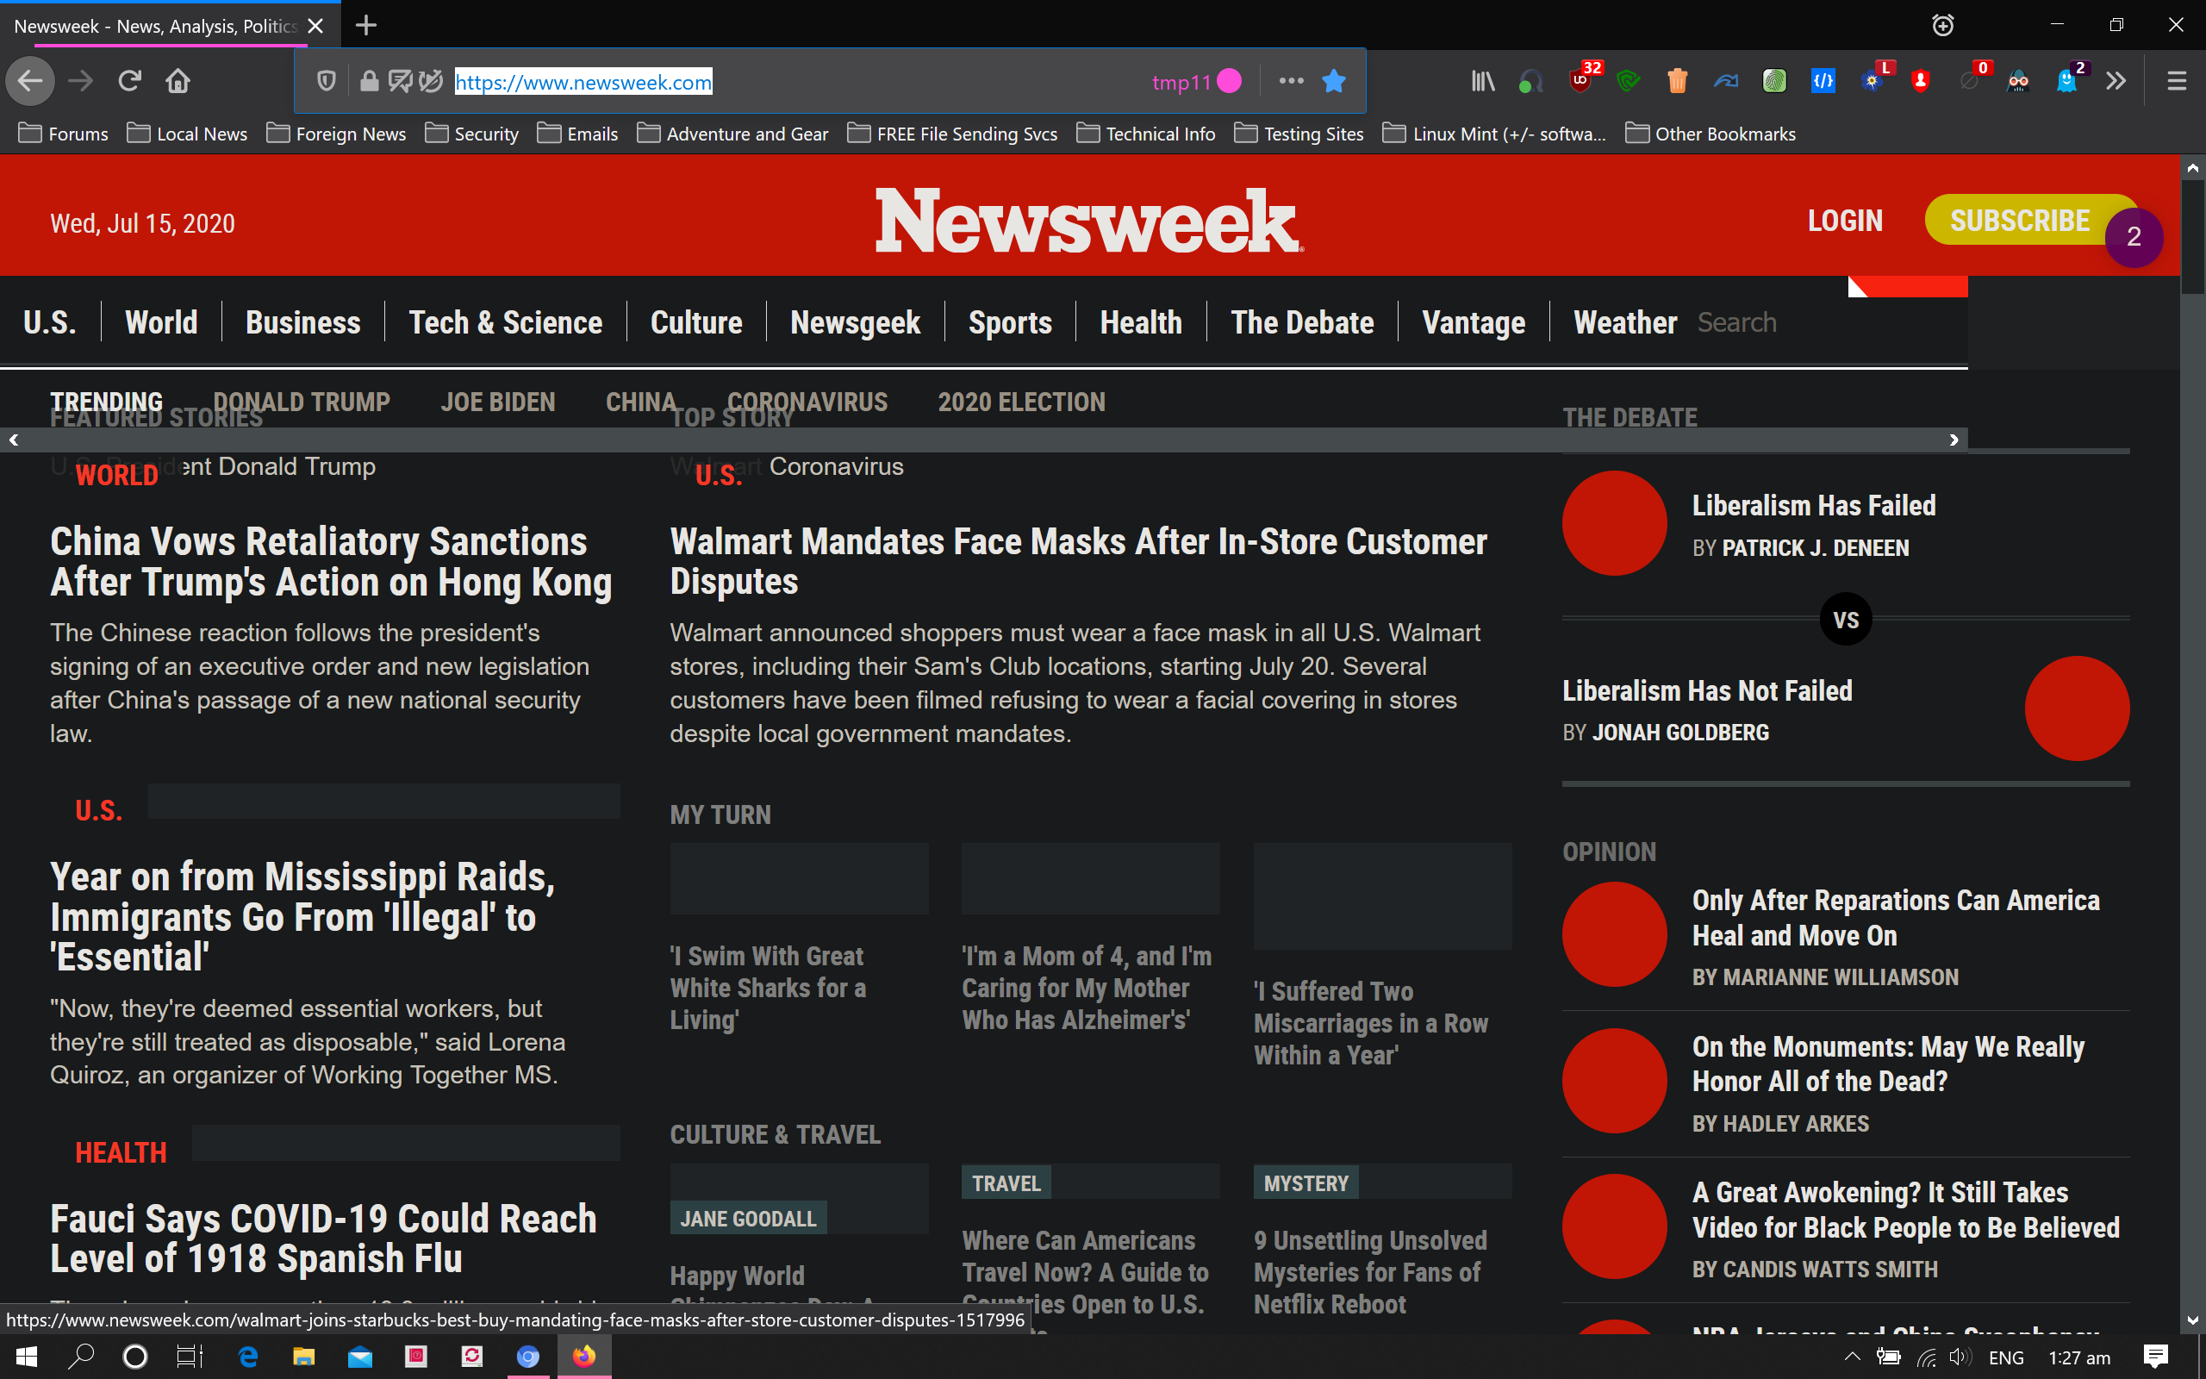This screenshot has width=2206, height=1379.
Task: Click the green fingerprint extension icon
Action: point(1774,81)
